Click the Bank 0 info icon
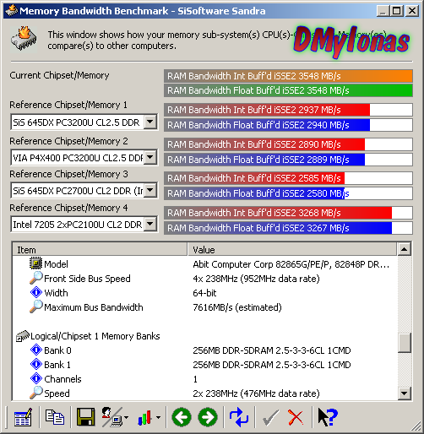 click(x=36, y=350)
